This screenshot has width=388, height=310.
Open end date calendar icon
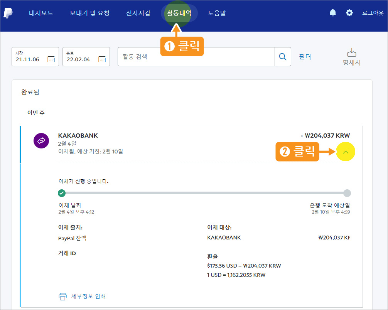[102, 59]
